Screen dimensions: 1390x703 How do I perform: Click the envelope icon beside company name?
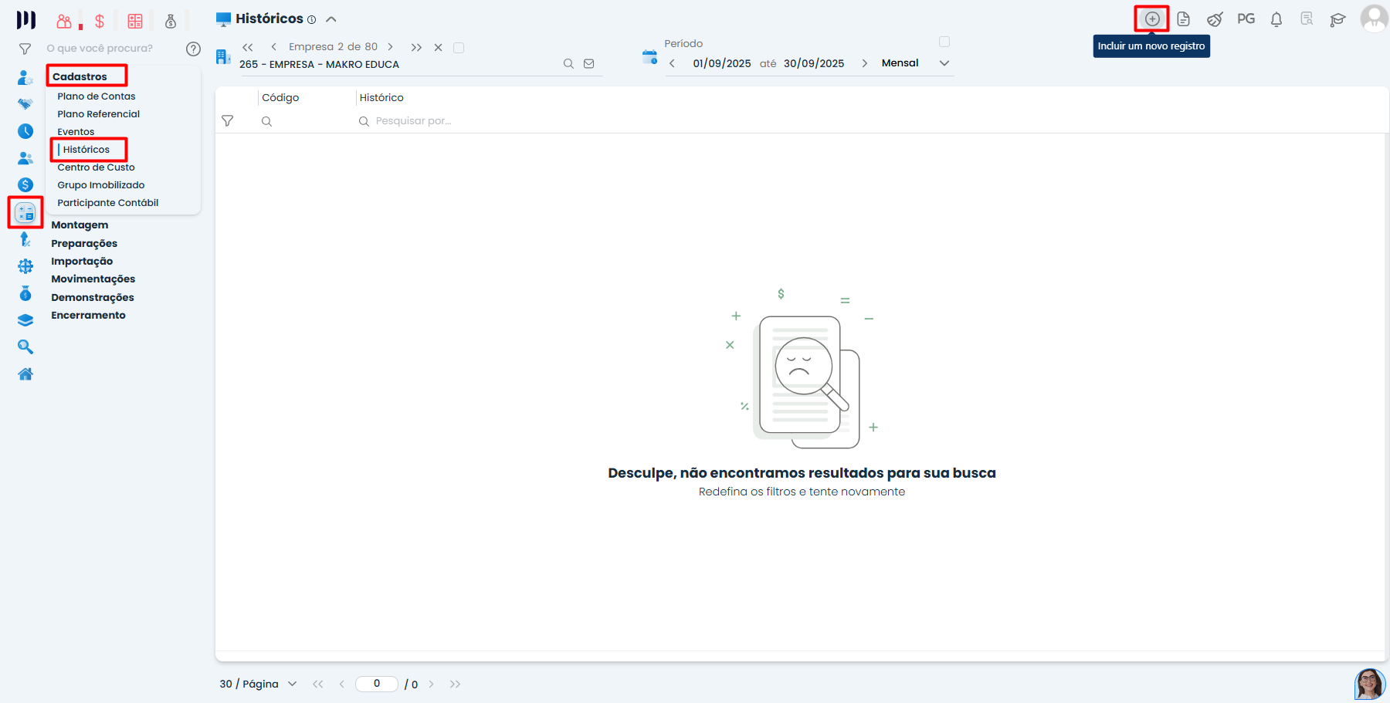[x=589, y=64]
